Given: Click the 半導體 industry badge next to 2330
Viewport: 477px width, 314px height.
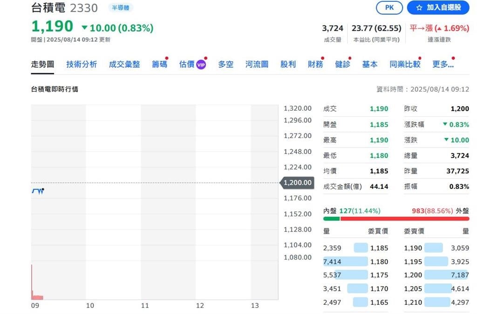Looking at the screenshot, I should coord(120,7).
